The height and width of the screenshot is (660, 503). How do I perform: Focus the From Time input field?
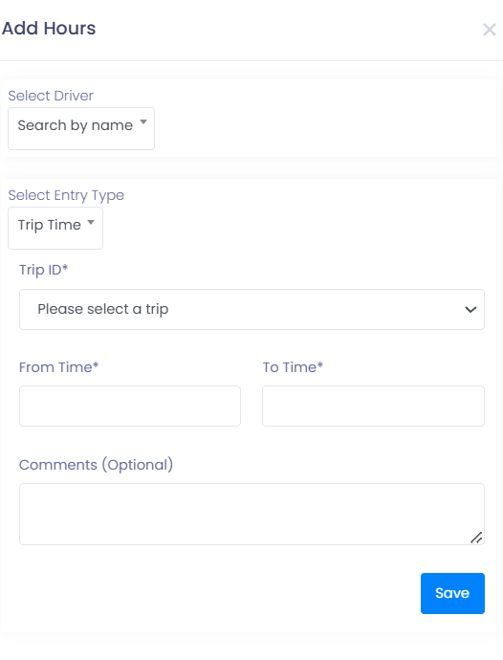coord(130,406)
